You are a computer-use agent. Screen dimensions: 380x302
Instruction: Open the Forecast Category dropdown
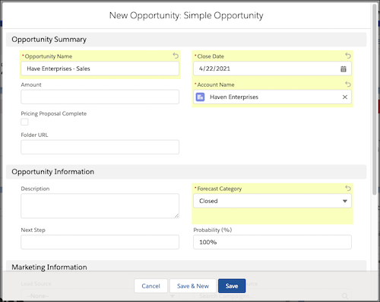click(x=272, y=201)
